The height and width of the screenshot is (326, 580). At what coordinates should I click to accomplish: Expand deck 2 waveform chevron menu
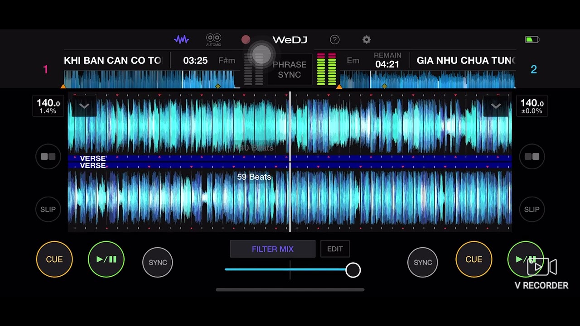point(496,106)
